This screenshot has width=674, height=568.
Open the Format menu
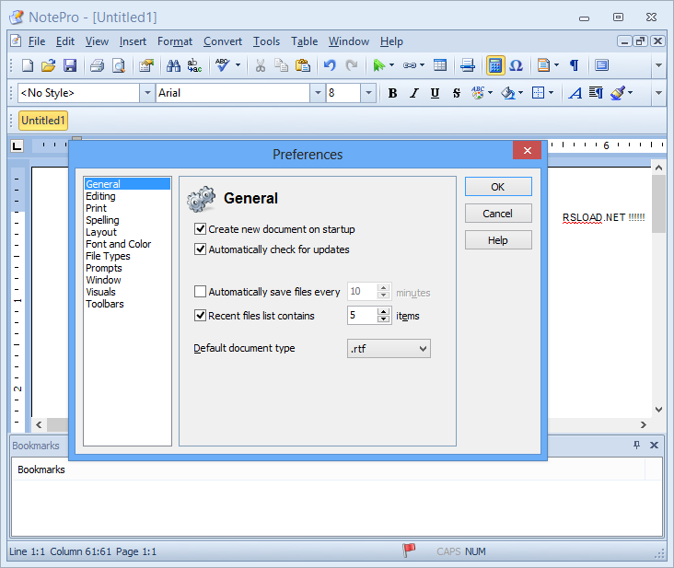point(175,41)
